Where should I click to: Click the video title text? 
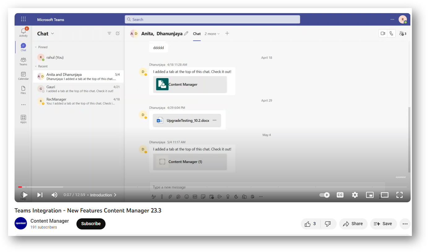coord(88,211)
